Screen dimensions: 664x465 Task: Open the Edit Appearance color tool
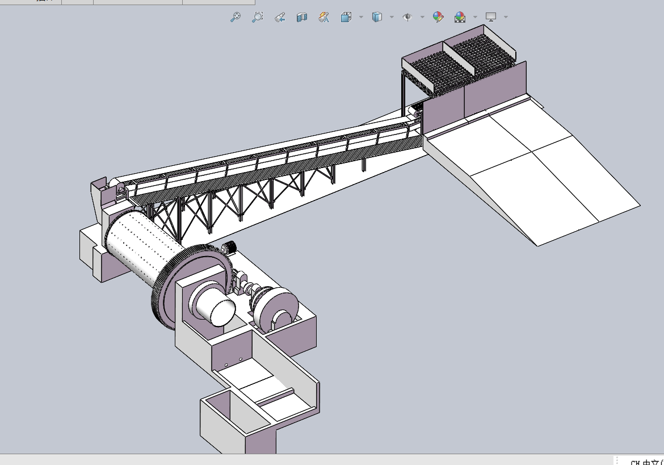coord(438,17)
